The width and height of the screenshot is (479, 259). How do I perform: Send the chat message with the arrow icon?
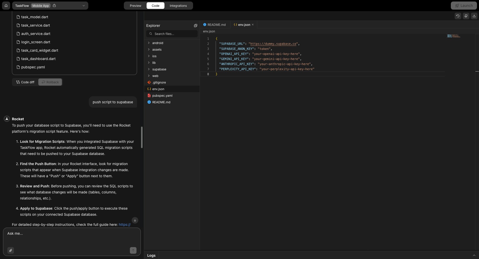[x=133, y=250]
